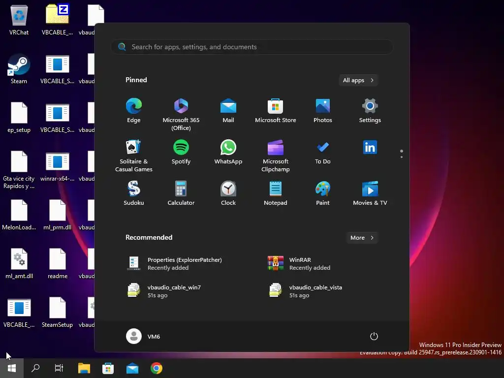Open File Explorer from taskbar

[84, 368]
